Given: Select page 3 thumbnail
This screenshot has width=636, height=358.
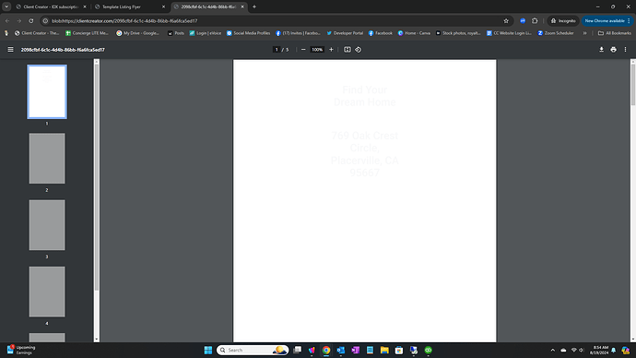Looking at the screenshot, I should 47,225.
